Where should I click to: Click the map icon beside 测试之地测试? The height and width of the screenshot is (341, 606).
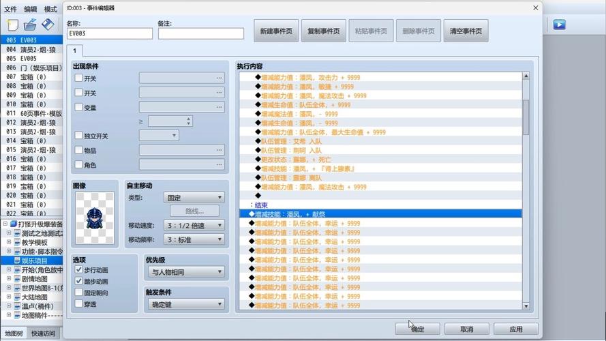coord(18,233)
